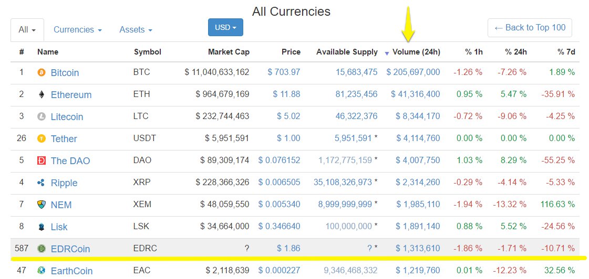Open the Tether name link

pos(64,139)
